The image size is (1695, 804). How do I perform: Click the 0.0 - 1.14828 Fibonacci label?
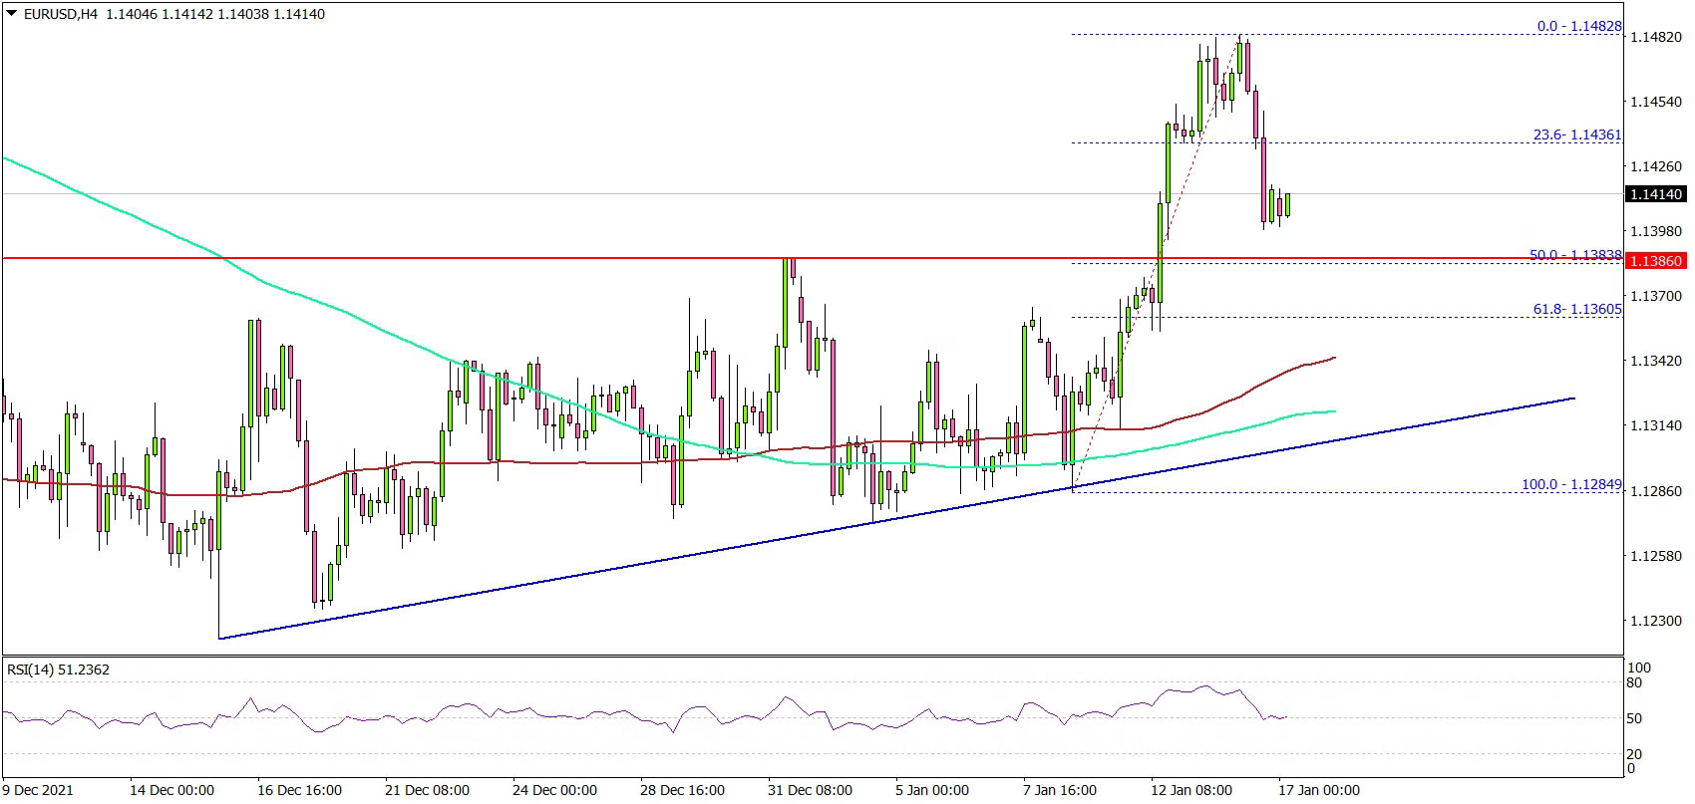click(x=1579, y=27)
